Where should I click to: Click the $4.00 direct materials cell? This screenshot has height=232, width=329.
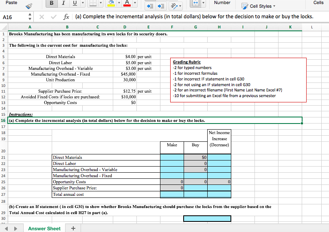pyautogui.click(x=125, y=56)
